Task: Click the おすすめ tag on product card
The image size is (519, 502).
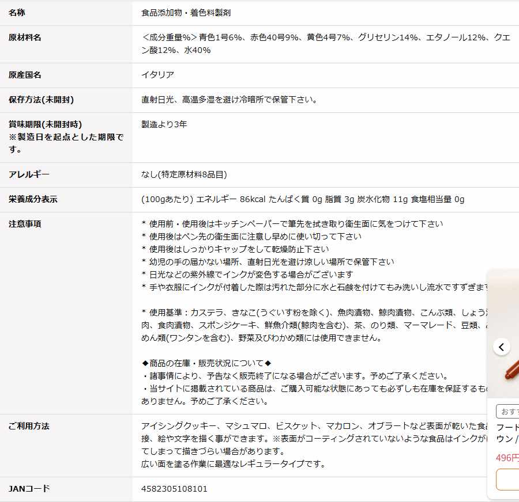Action: (x=507, y=412)
